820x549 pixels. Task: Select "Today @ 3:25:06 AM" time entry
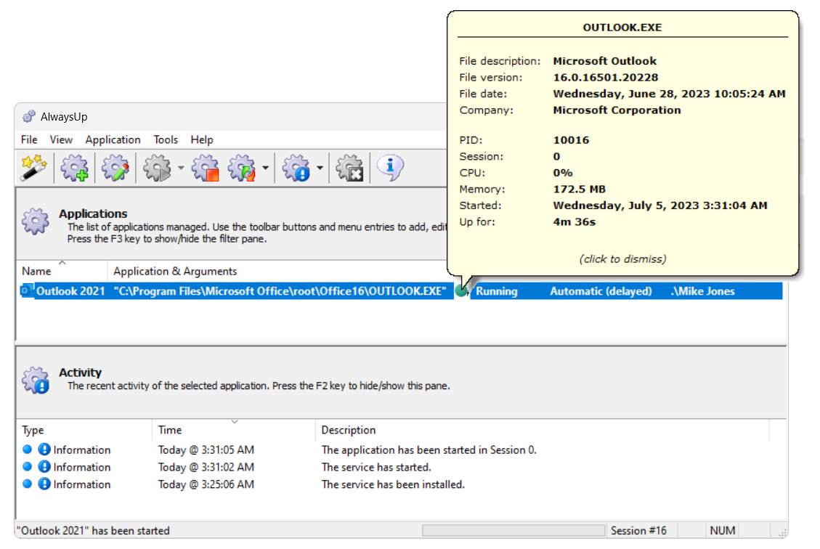[206, 484]
